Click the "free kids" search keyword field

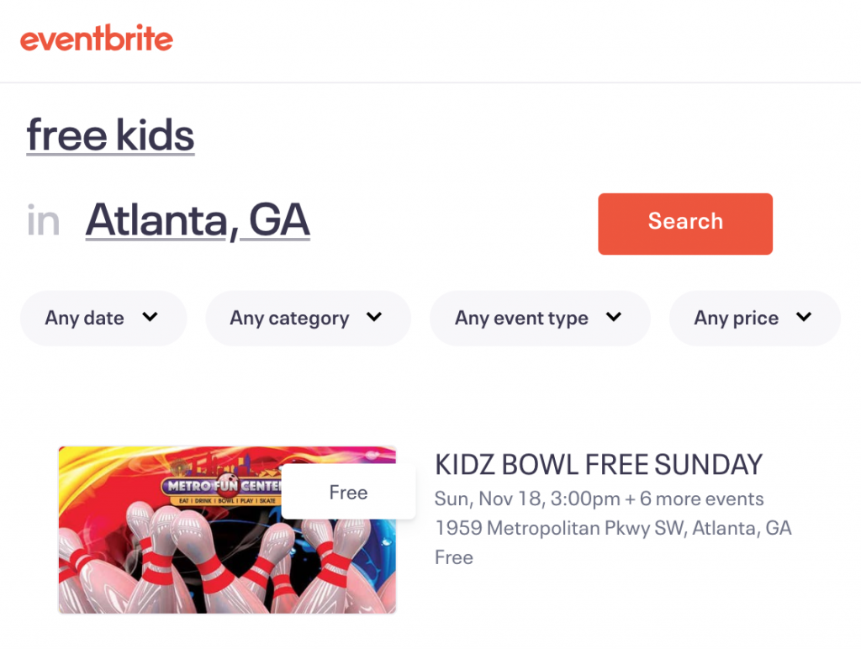click(x=110, y=135)
